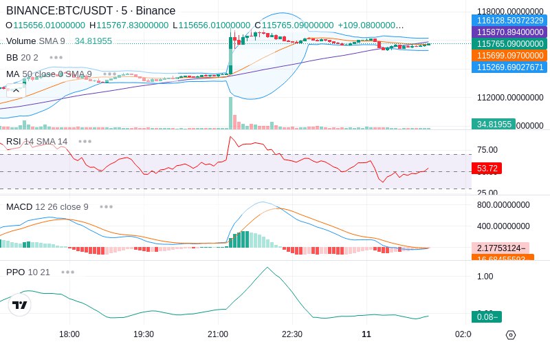This screenshot has height=344, width=550.
Task: Select the PPO 10 21 label
Action: [28, 272]
